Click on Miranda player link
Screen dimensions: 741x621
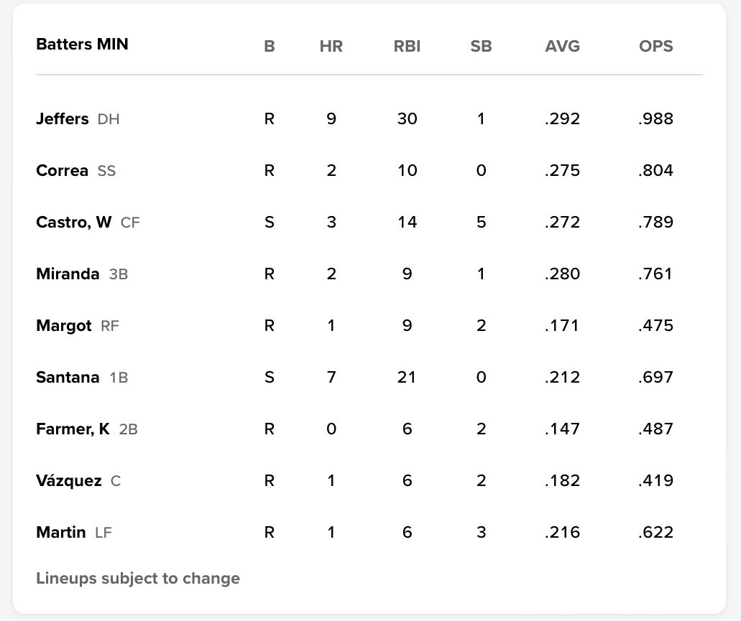pos(68,274)
